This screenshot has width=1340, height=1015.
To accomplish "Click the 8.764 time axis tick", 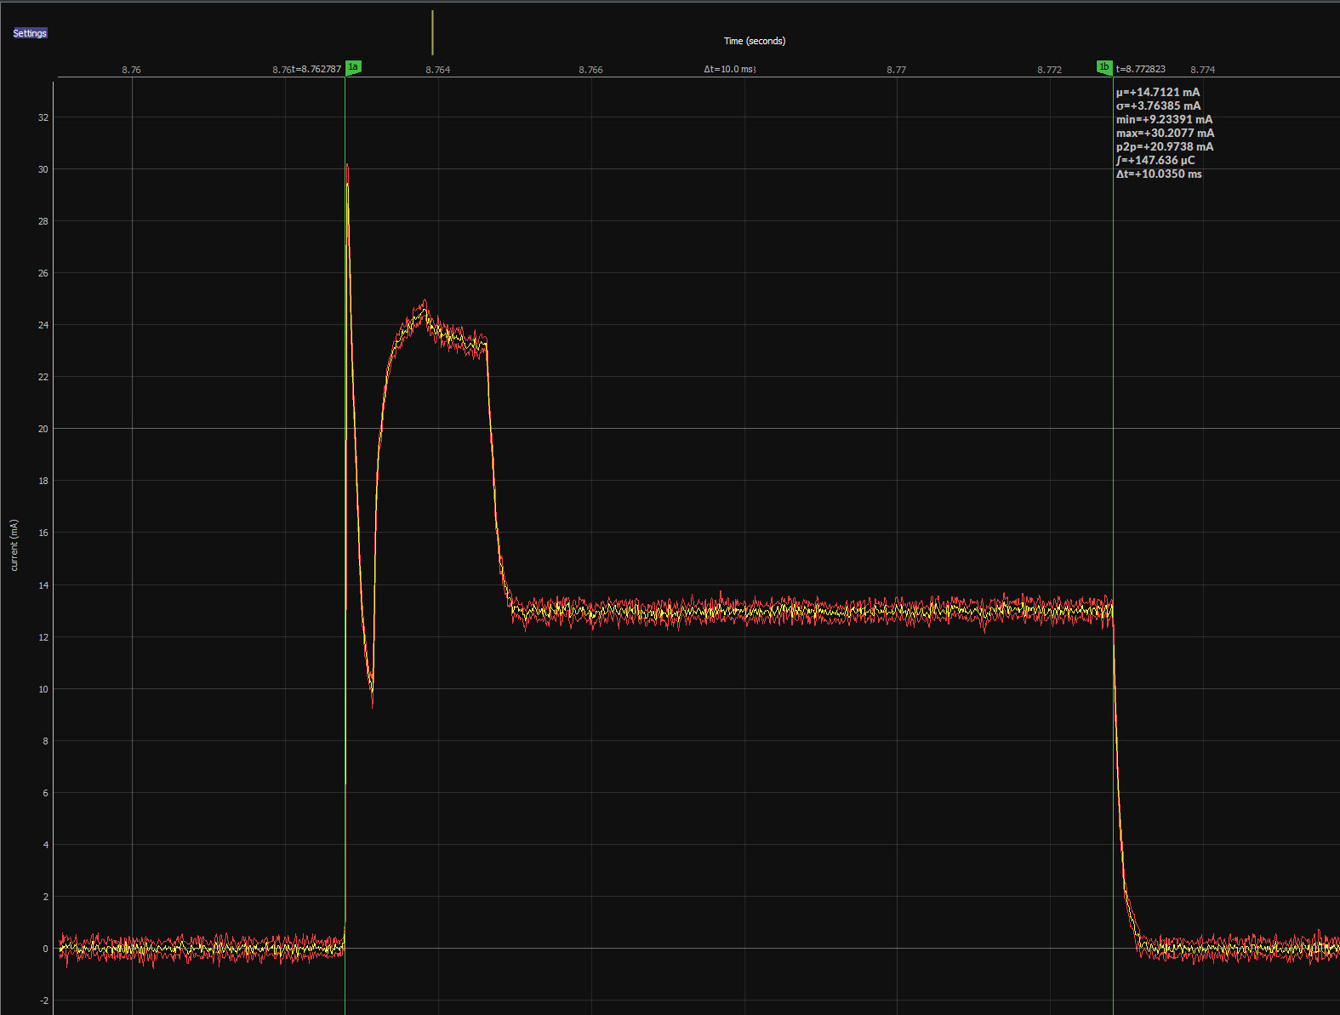I will (438, 70).
